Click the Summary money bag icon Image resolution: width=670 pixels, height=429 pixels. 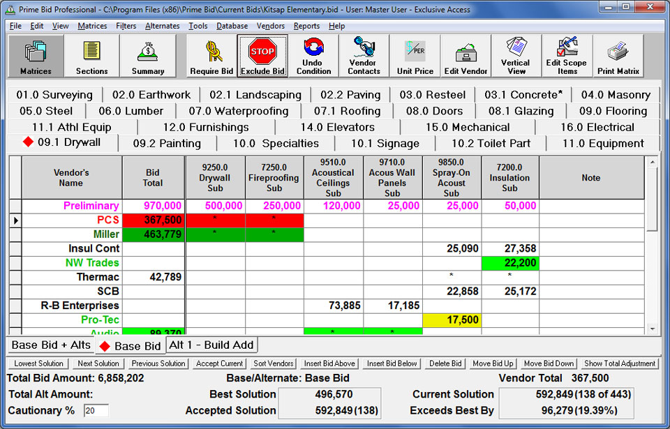pyautogui.click(x=148, y=56)
